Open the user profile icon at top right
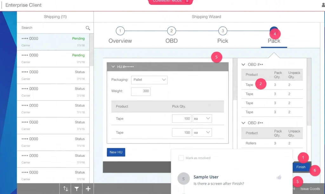325x194 pixels. click(x=323, y=5)
